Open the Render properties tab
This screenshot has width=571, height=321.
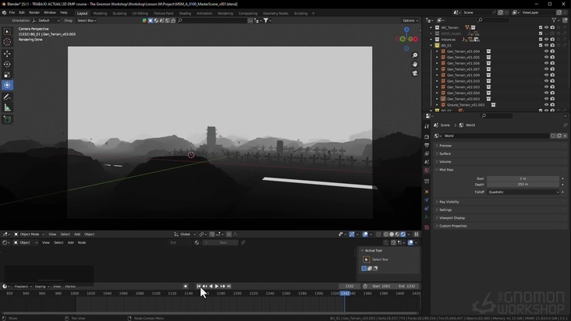427,137
